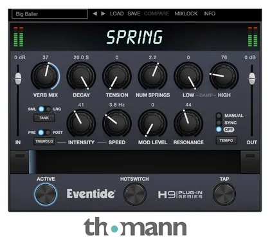Click the tremolo SPEED knob

(x=117, y=123)
